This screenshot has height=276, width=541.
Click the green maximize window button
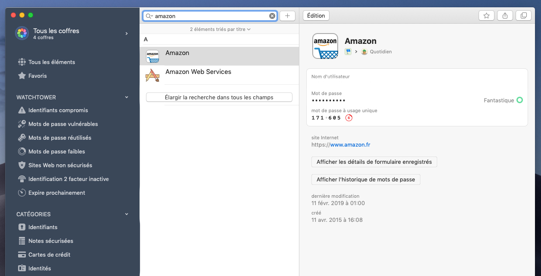point(31,15)
